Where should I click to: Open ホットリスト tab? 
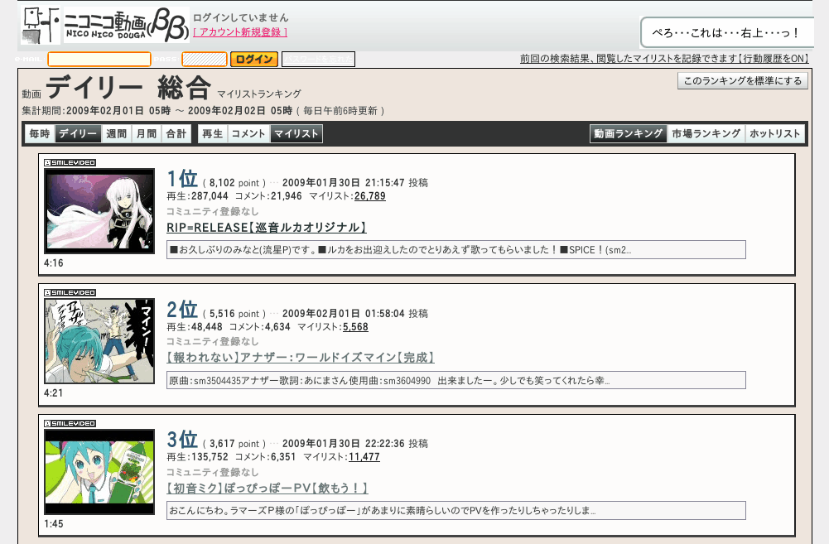775,134
